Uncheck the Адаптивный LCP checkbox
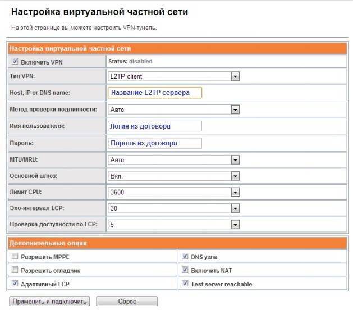This screenshot has width=353, height=310. [x=15, y=284]
